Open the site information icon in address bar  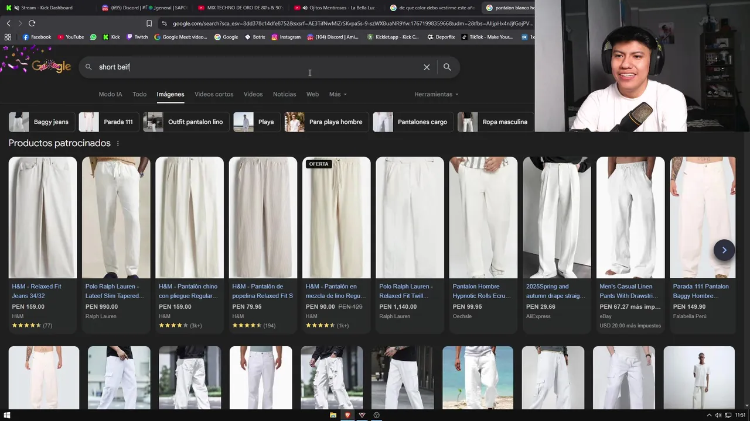click(164, 23)
